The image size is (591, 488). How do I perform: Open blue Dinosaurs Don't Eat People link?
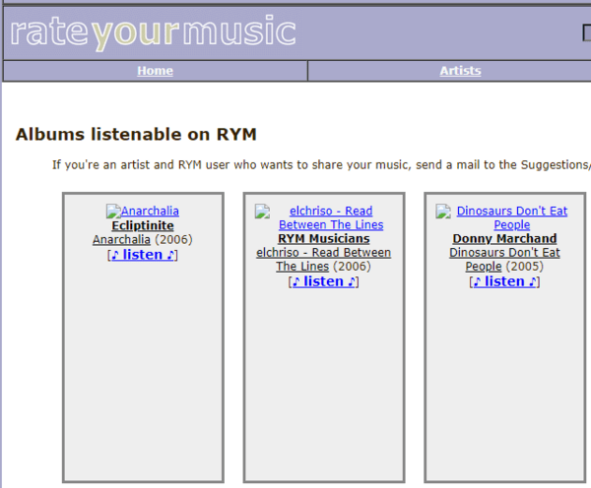(512, 217)
